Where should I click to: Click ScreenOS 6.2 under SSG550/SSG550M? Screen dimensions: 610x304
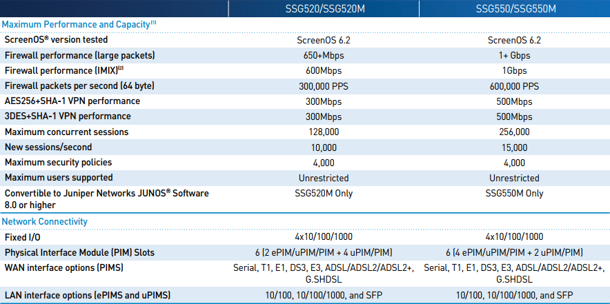pyautogui.click(x=514, y=40)
